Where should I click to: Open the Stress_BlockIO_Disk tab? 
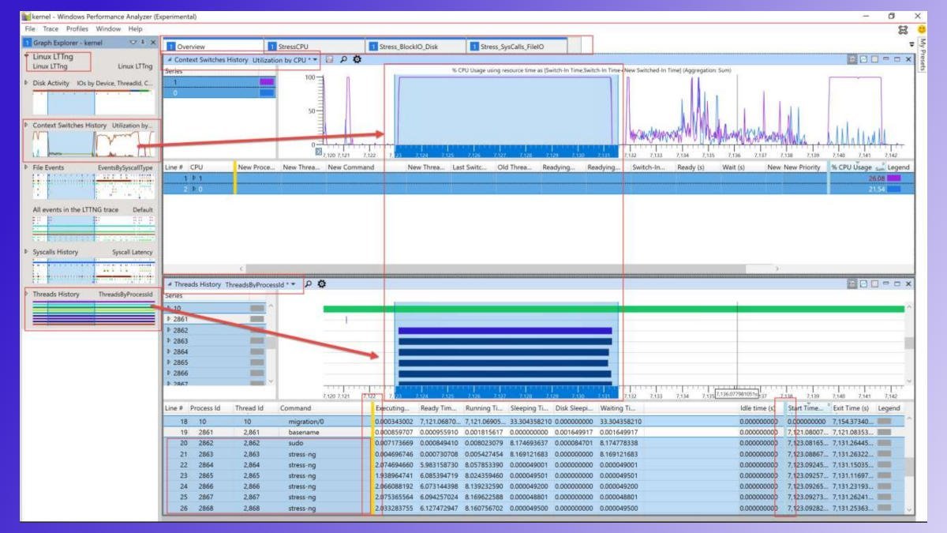point(415,47)
